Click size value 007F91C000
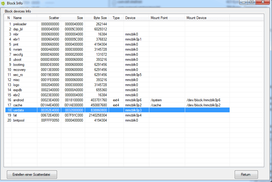 [x=74, y=115]
